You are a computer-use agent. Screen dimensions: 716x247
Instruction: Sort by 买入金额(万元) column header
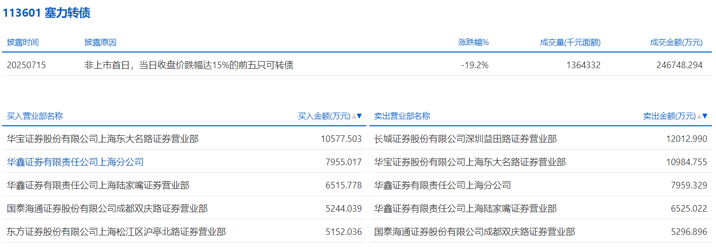(x=324, y=116)
